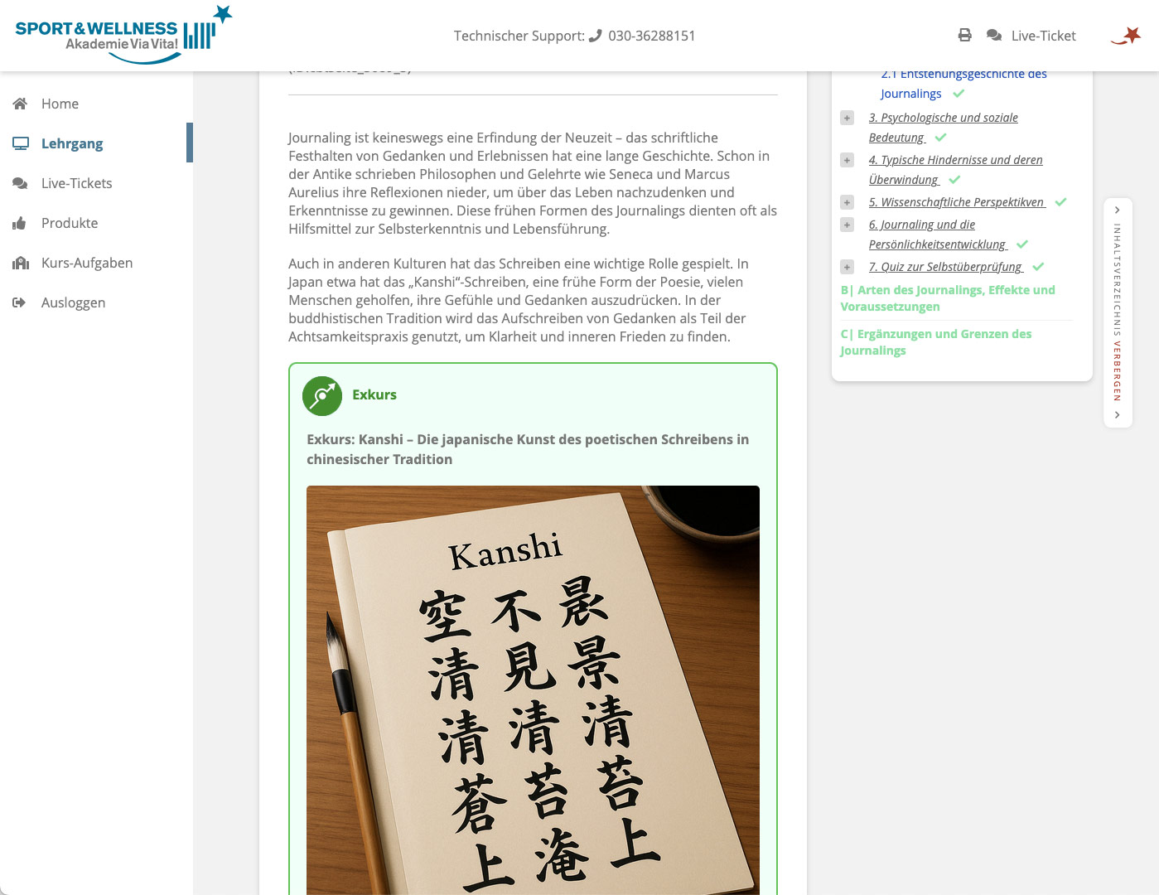This screenshot has height=895, width=1159.
Task: Expand chapter 7 Quiz zur Selbstüberprüfung
Action: (847, 267)
